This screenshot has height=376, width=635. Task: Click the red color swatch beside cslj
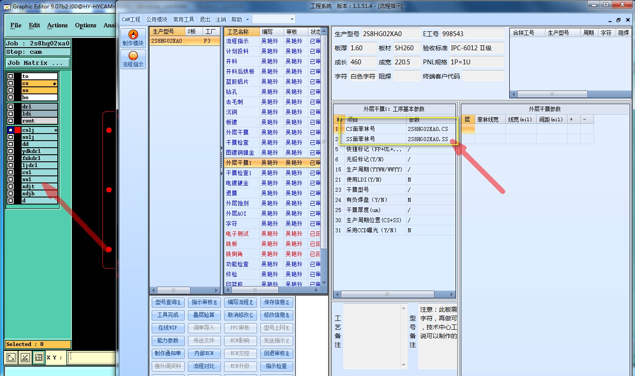[18, 130]
